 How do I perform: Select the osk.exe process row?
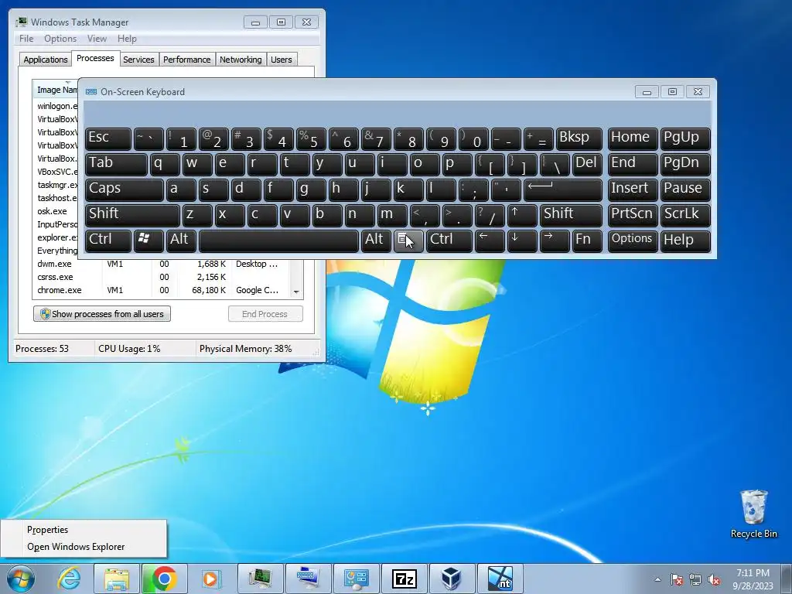(56, 211)
